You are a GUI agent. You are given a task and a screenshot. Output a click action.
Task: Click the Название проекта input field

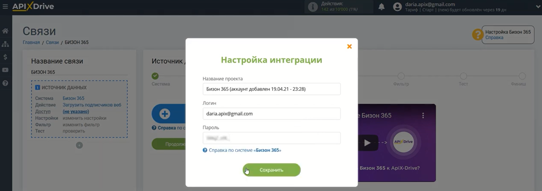pos(271,89)
